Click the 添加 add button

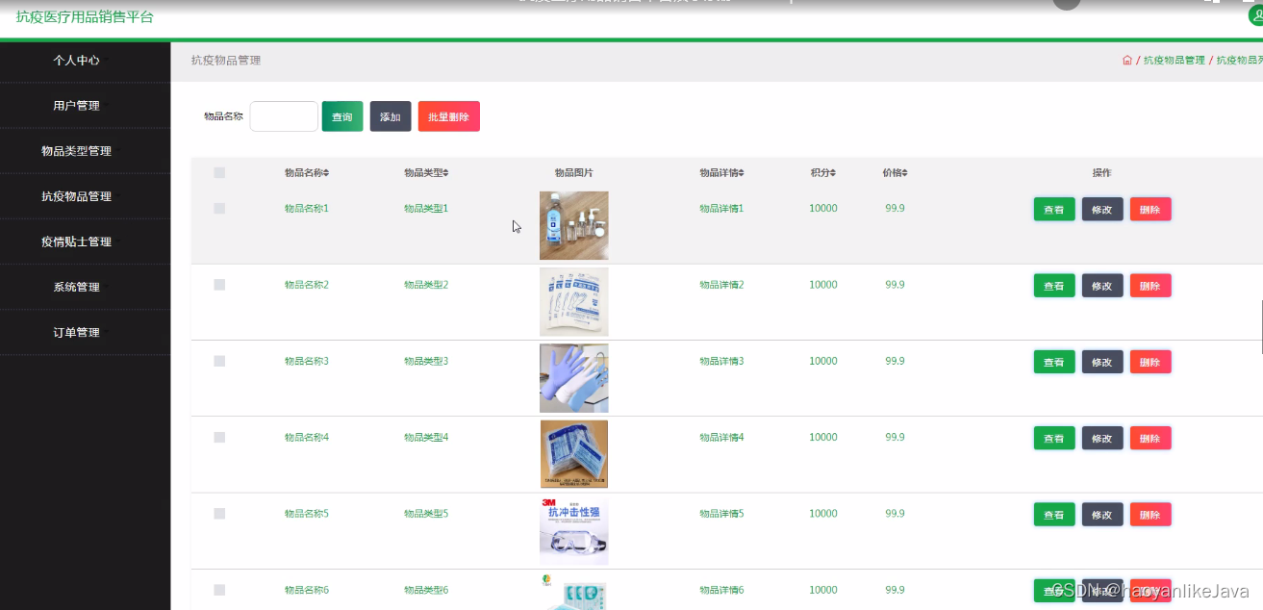click(x=391, y=116)
